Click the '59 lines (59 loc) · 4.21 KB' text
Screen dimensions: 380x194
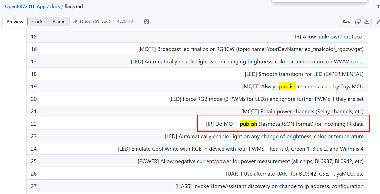pos(103,22)
